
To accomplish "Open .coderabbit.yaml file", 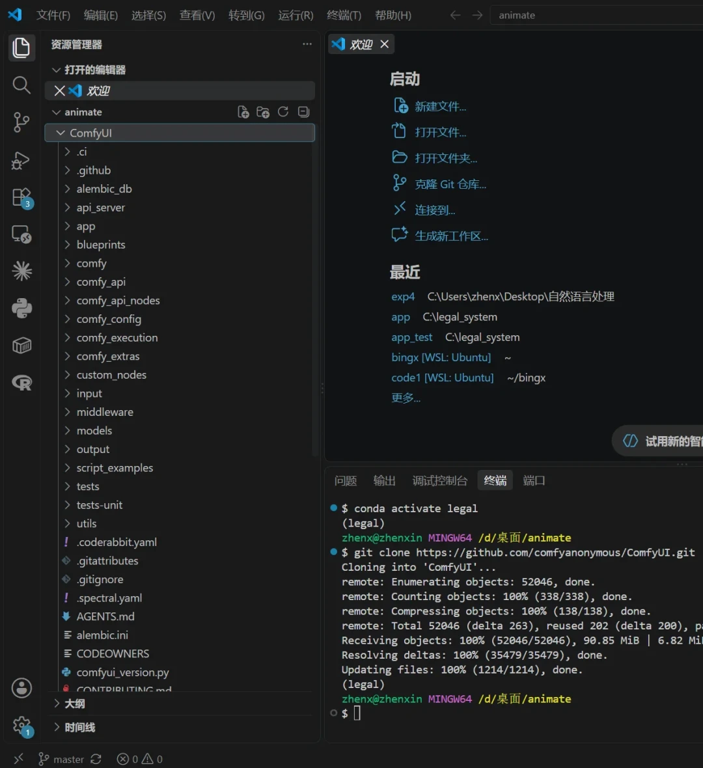I will point(117,542).
